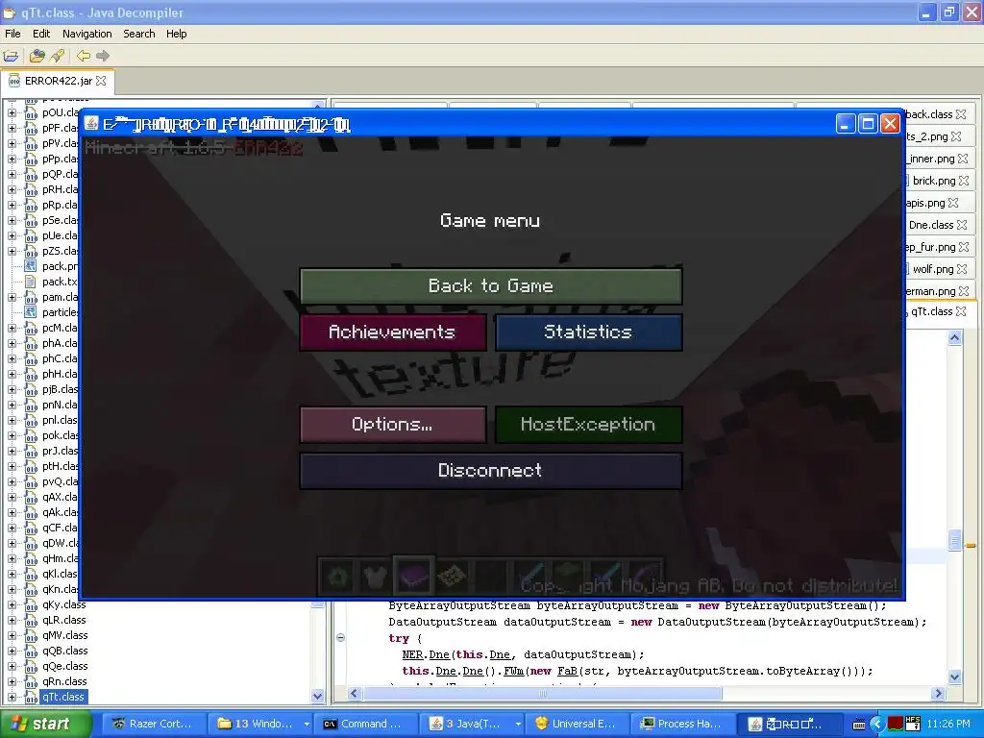Select the pack.png image file icon

click(x=30, y=266)
